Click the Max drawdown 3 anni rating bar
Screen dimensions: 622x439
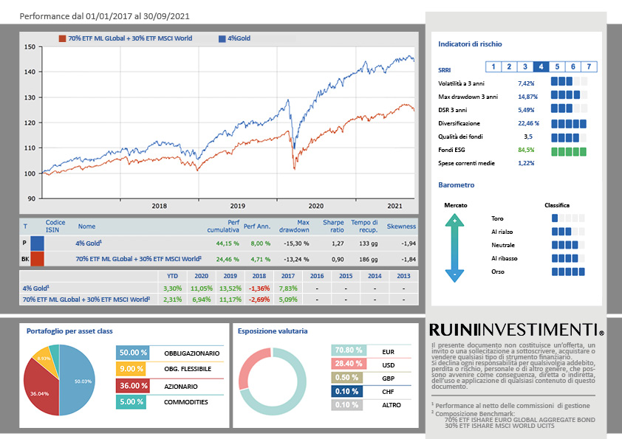tap(569, 95)
